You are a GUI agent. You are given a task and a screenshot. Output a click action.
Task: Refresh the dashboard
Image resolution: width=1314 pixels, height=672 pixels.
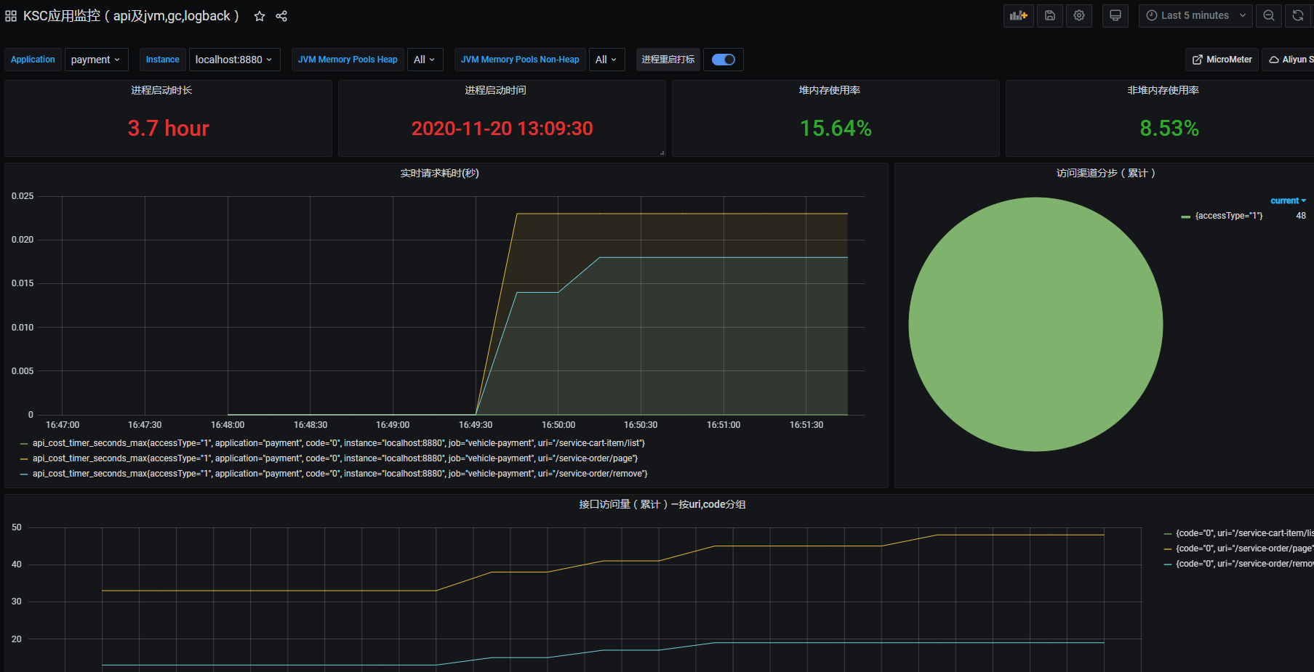tap(1298, 15)
